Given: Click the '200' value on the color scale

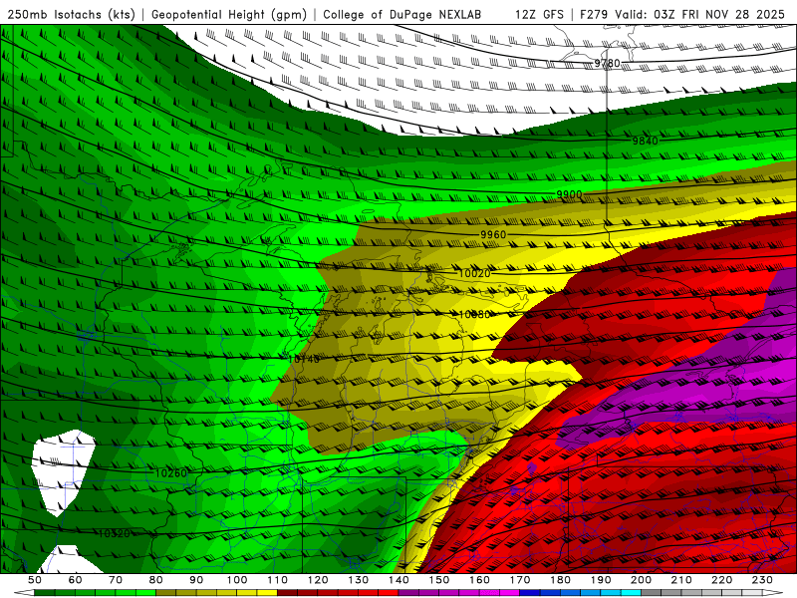Looking at the screenshot, I should click(x=641, y=580).
